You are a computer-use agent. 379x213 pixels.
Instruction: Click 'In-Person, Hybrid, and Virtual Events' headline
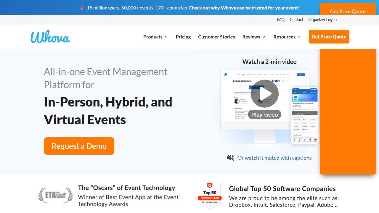click(x=108, y=111)
